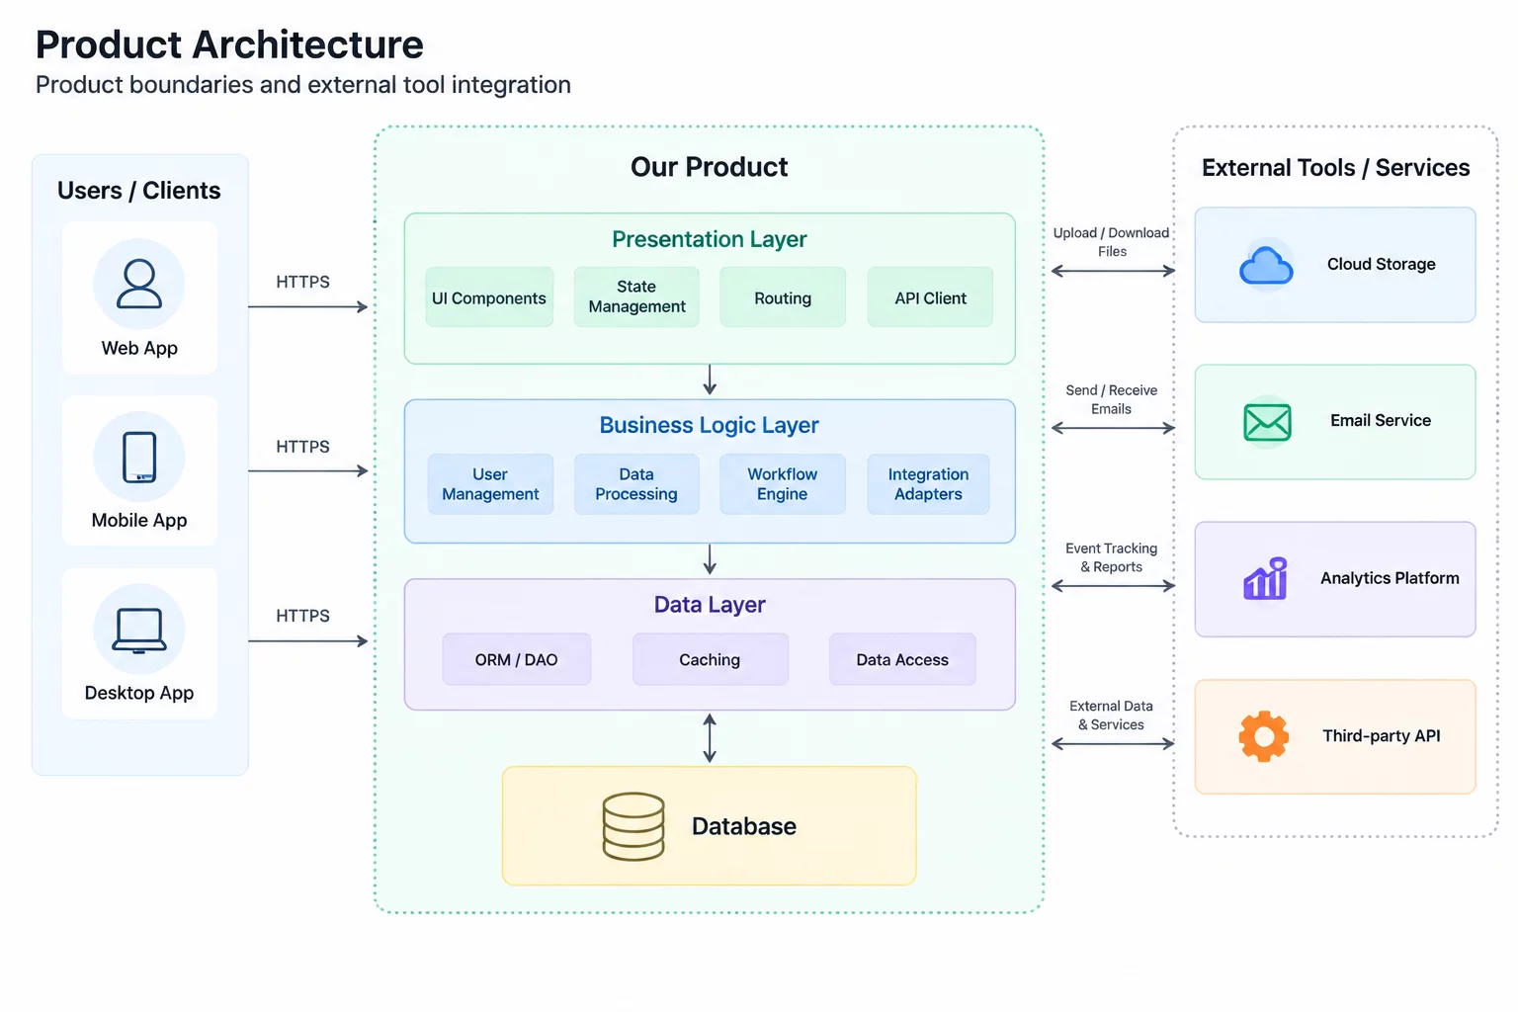Screen dimensions: 1518x1012
Task: Select the Data Processing box
Action: (636, 484)
